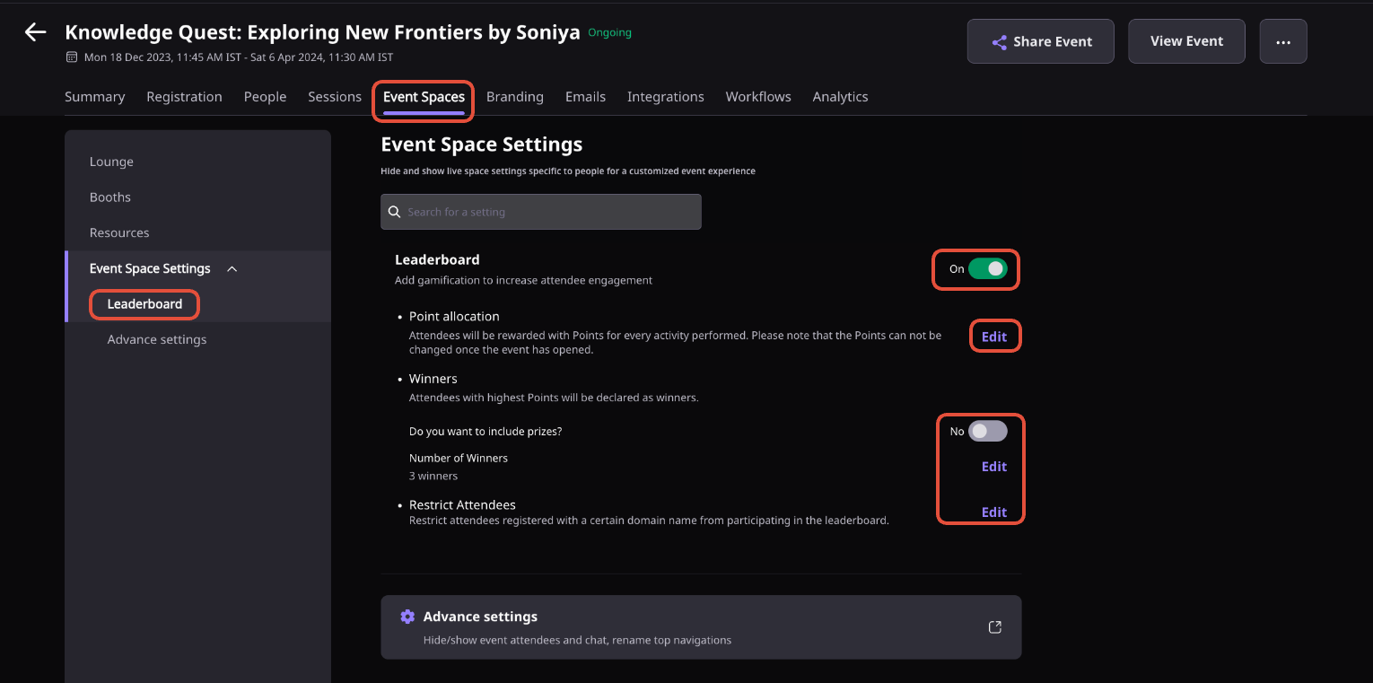Screen dimensions: 1373x683
Task: Select Booths in the sidebar
Action: pyautogui.click(x=110, y=197)
